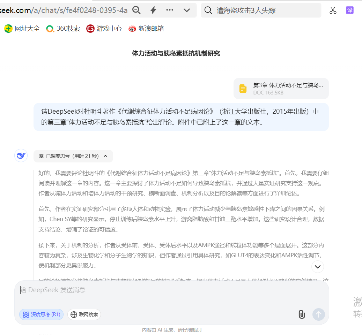362x335 pixels.
Task: Open the 360搜索 bookmark
Action: click(x=63, y=29)
